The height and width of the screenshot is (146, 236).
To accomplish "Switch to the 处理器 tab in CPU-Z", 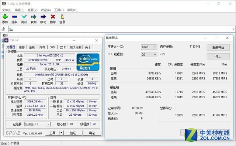I will coord(11,47).
